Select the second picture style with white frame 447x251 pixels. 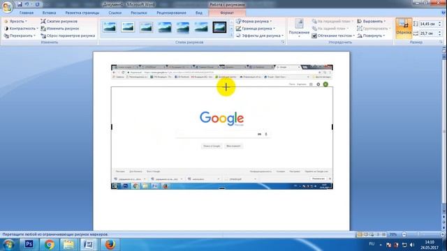pyautogui.click(x=128, y=27)
